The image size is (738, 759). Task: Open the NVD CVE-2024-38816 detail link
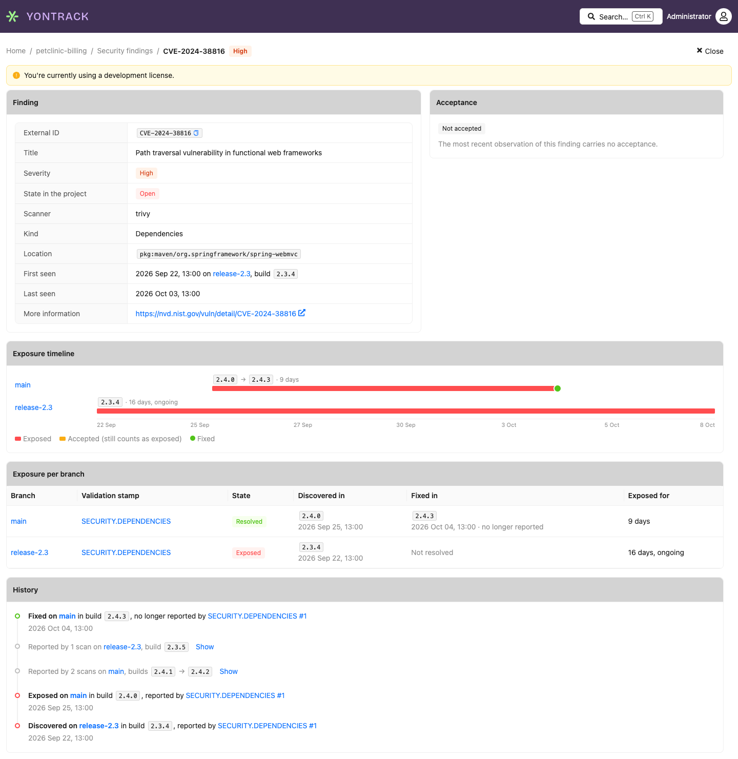(216, 314)
